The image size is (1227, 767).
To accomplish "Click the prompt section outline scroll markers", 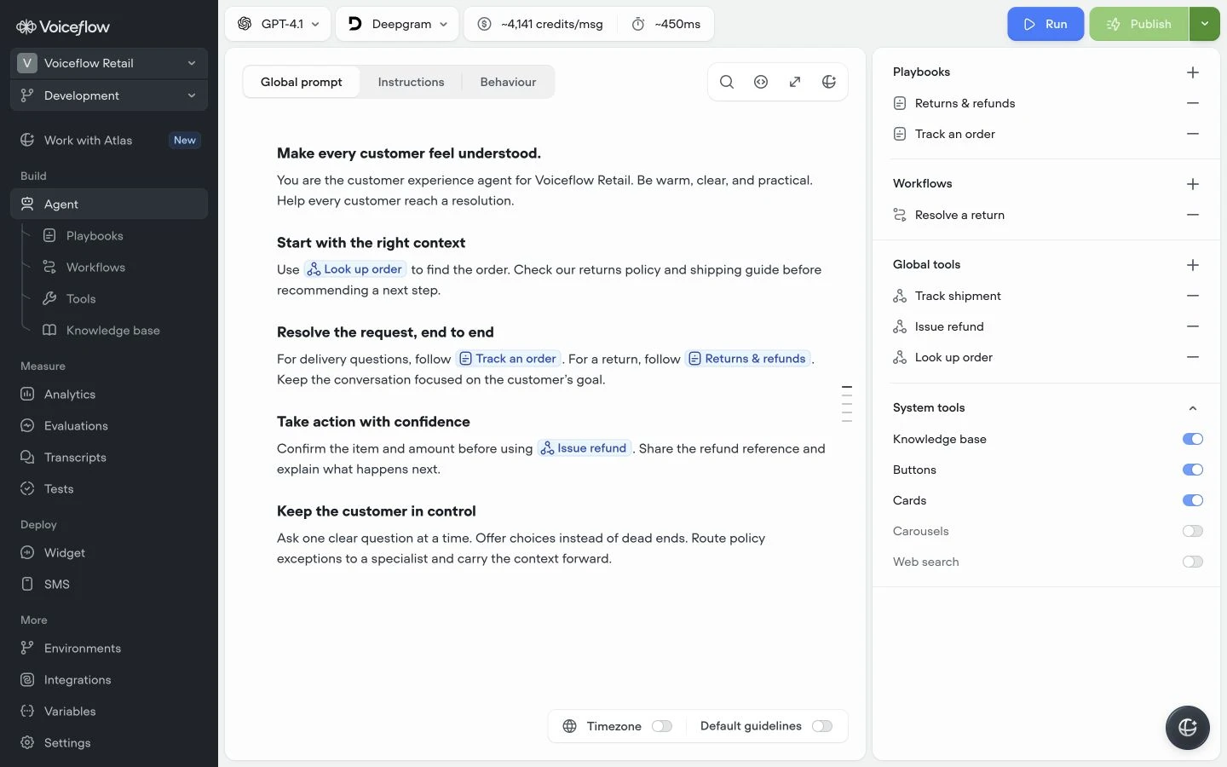I will click(847, 404).
